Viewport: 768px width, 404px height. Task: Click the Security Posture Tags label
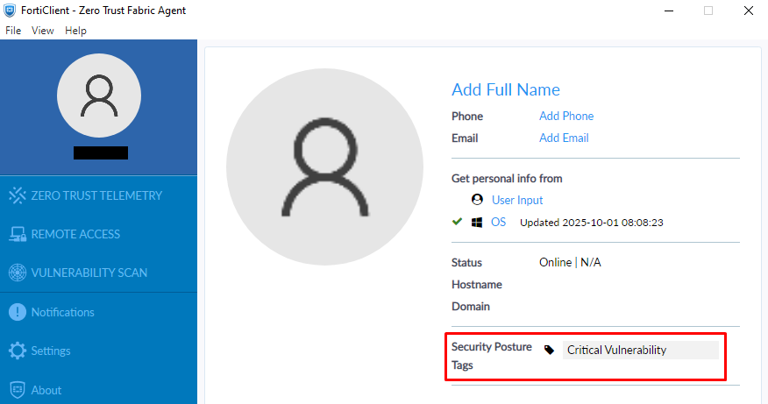coord(492,356)
